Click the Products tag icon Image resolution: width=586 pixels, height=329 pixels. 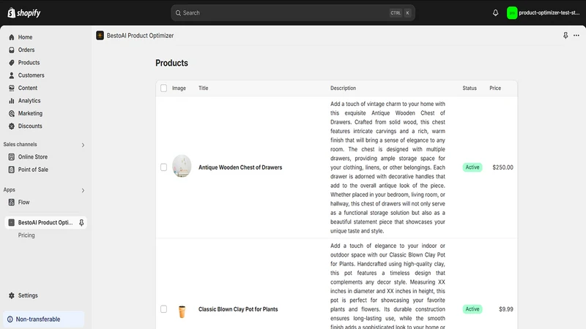point(12,63)
